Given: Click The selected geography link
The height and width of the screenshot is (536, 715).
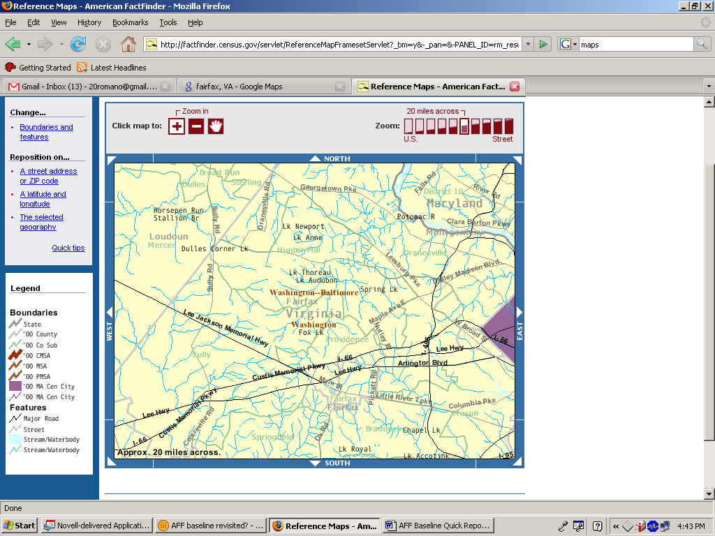Looking at the screenshot, I should (41, 222).
